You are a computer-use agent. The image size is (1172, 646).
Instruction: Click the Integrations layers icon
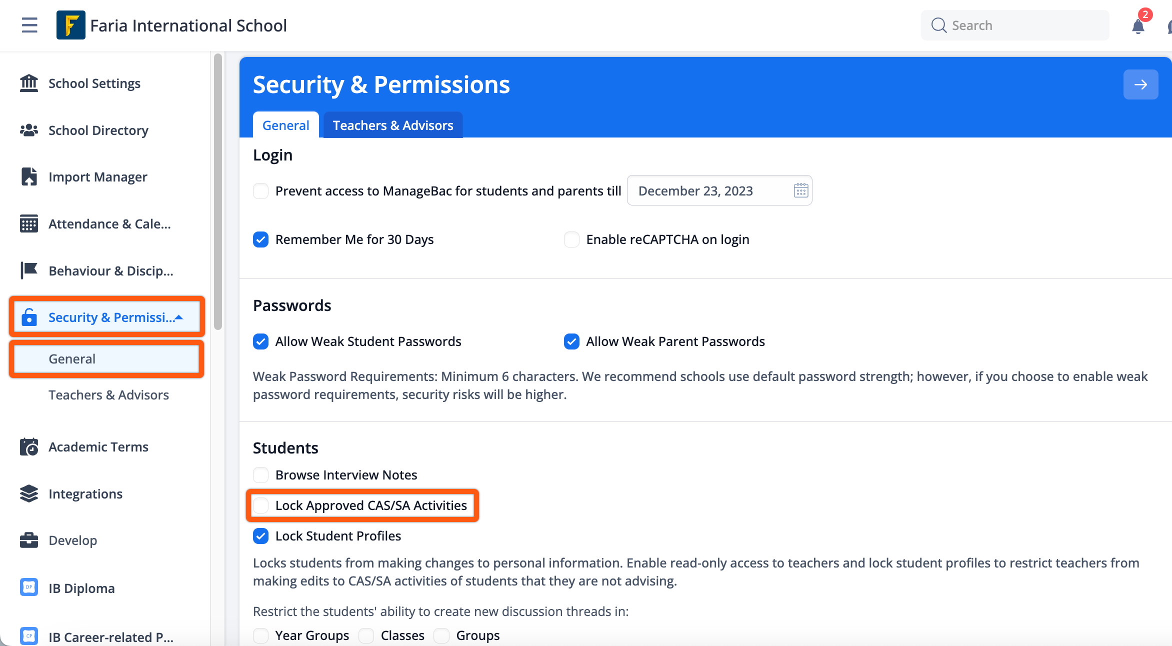(29, 493)
